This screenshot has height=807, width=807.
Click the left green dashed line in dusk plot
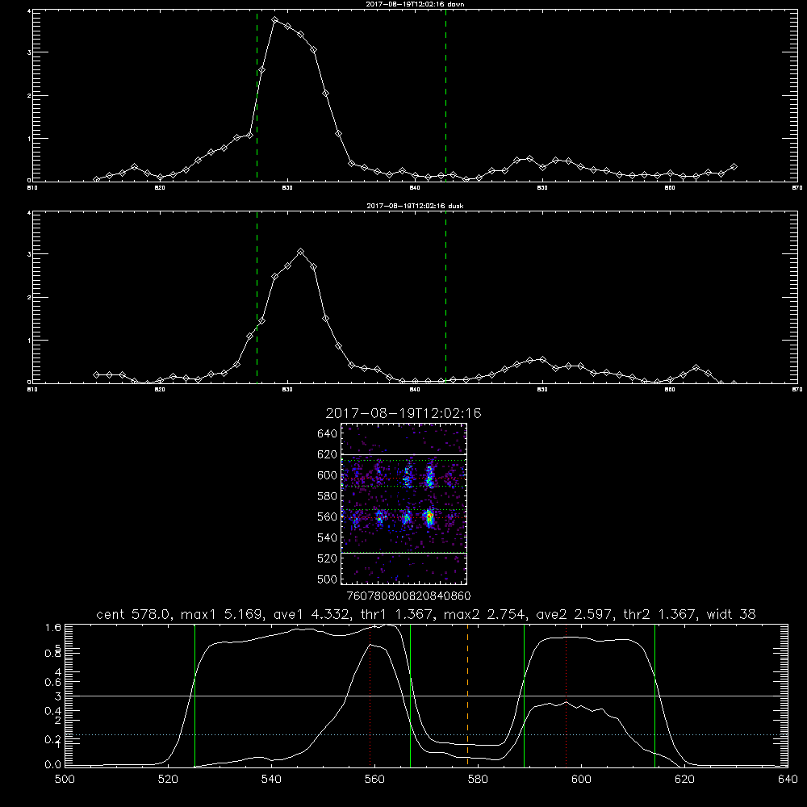point(257,297)
